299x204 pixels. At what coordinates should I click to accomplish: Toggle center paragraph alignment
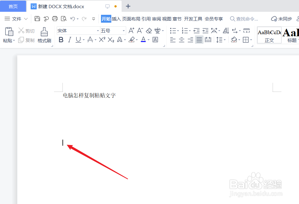[x=181, y=40]
